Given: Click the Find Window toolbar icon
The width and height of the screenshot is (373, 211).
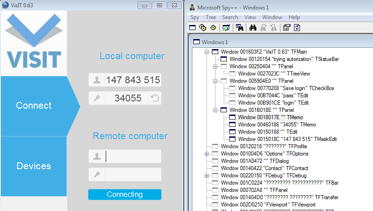Looking at the screenshot, I should 240,27.
